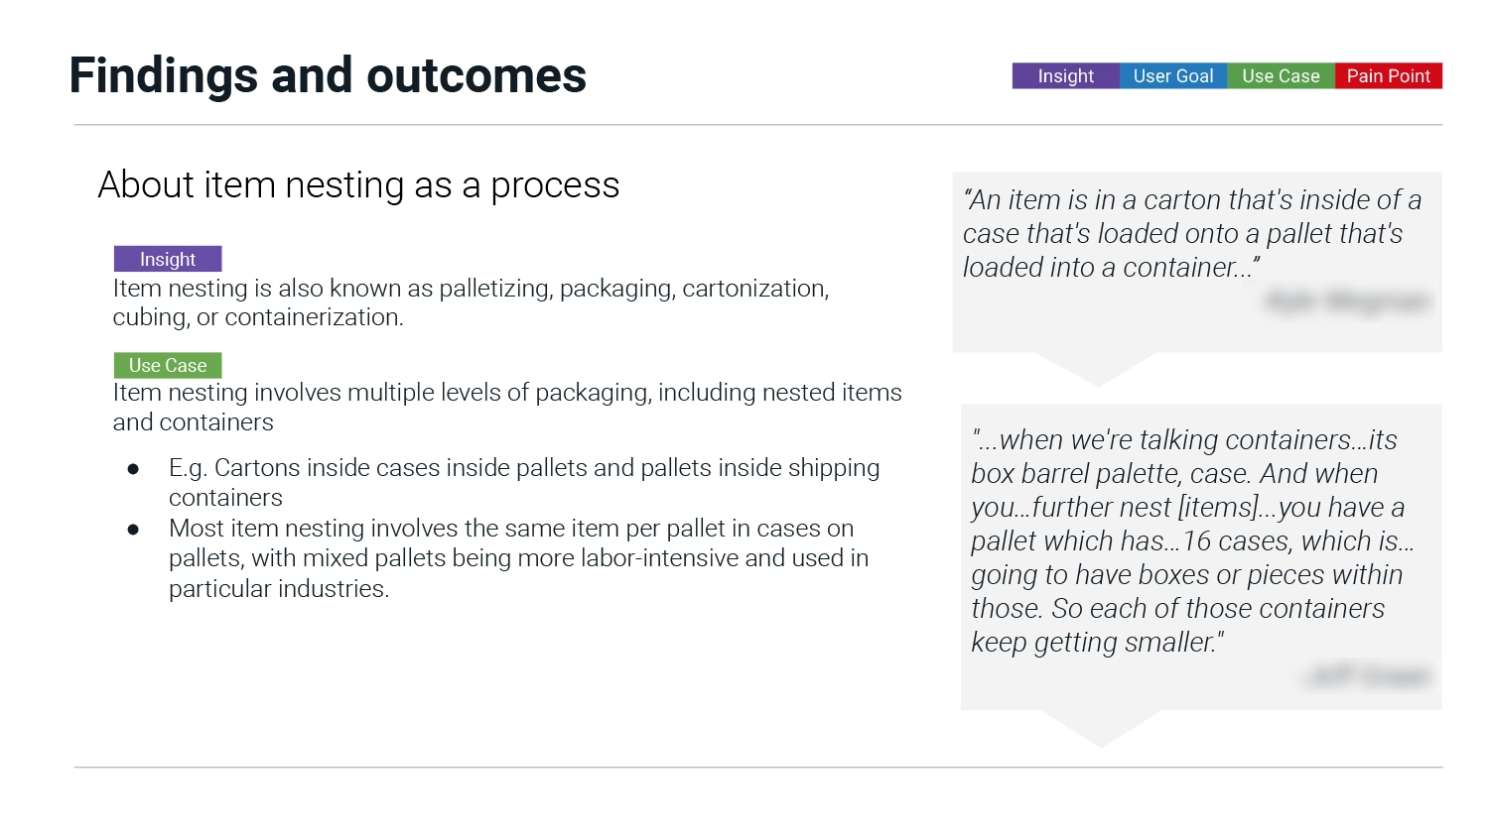Click the green Use Case label in the slide body
Screen dimensions: 1489x837
tap(168, 365)
